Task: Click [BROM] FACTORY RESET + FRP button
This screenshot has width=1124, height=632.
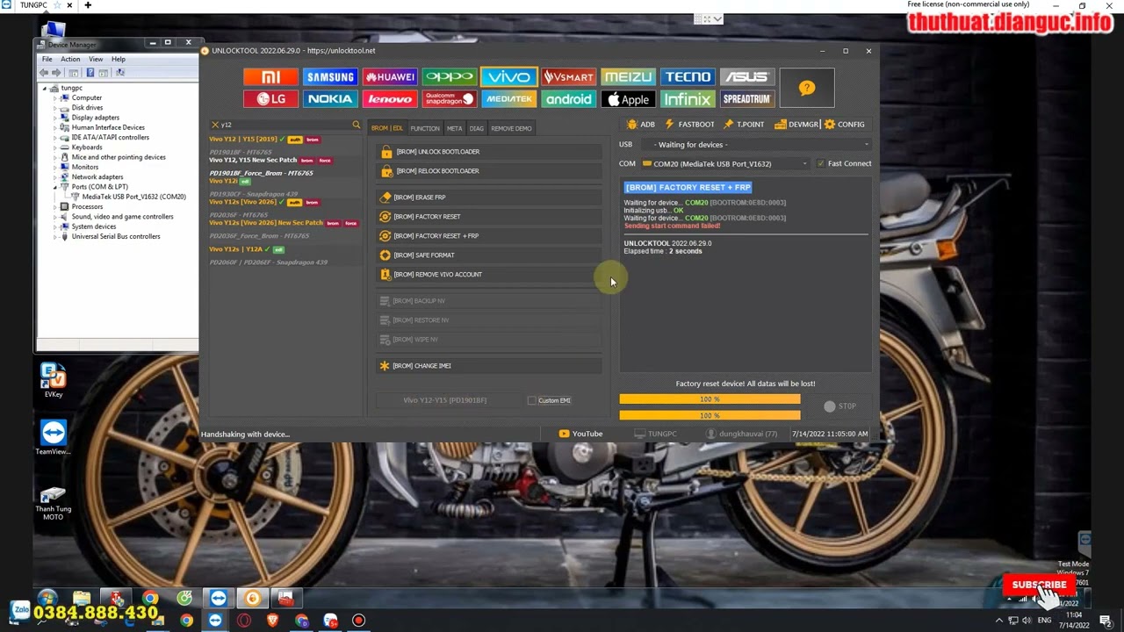Action: (489, 236)
